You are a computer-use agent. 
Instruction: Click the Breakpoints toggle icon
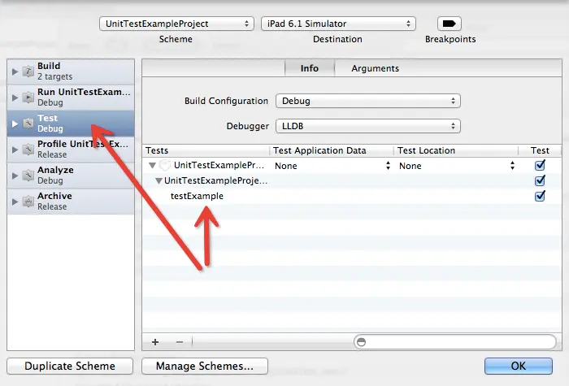click(x=450, y=24)
